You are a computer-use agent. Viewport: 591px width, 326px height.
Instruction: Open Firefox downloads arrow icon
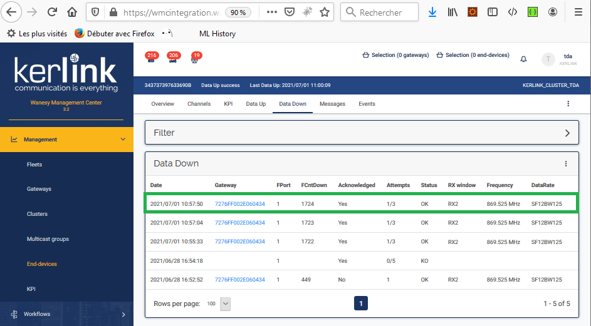click(432, 12)
